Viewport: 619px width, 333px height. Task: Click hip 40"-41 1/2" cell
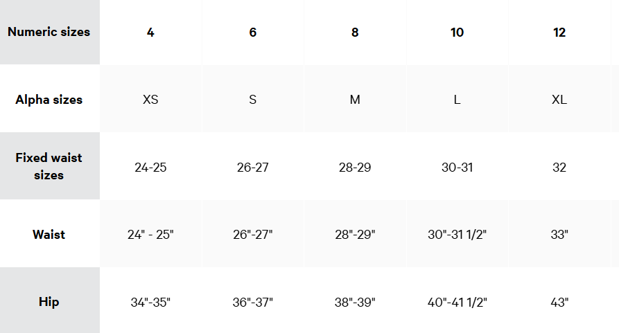[457, 302]
